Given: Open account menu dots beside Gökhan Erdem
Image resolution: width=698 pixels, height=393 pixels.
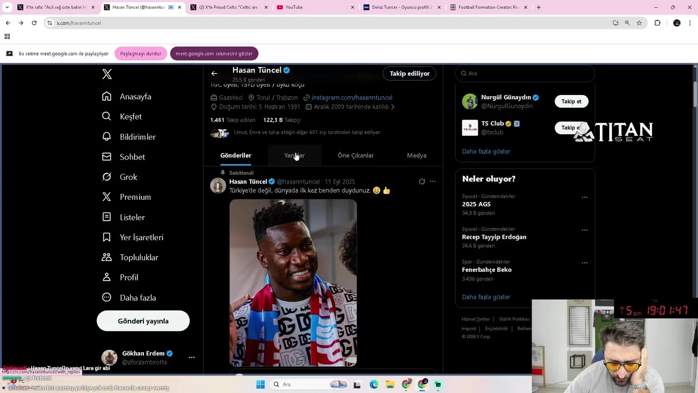Looking at the screenshot, I should (x=191, y=358).
